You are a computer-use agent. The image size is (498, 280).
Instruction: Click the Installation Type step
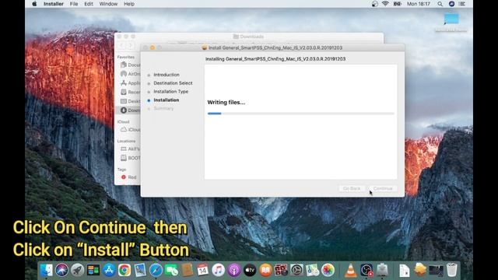point(171,92)
